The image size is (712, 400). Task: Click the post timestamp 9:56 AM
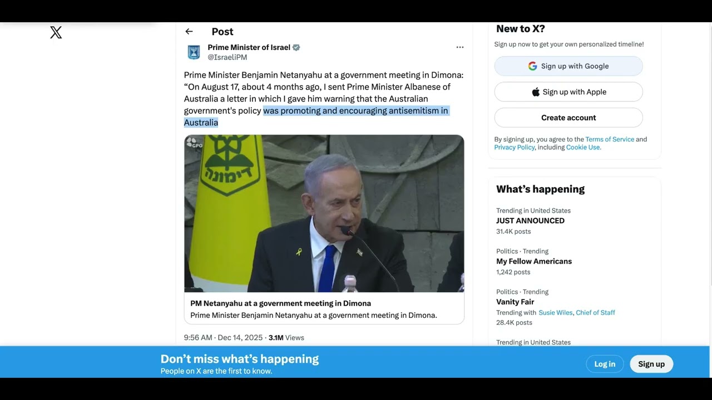198,338
